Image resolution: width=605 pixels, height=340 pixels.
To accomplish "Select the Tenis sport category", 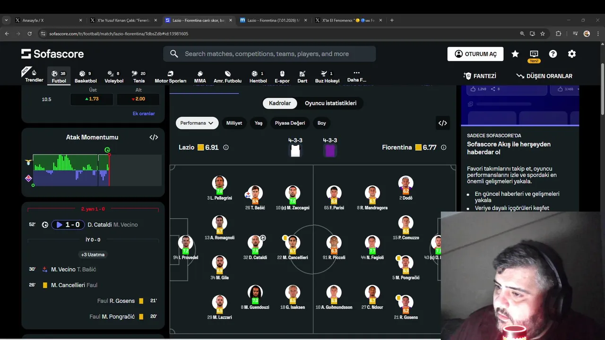I will tap(139, 76).
